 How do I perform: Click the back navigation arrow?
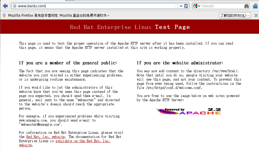pos(5,6)
